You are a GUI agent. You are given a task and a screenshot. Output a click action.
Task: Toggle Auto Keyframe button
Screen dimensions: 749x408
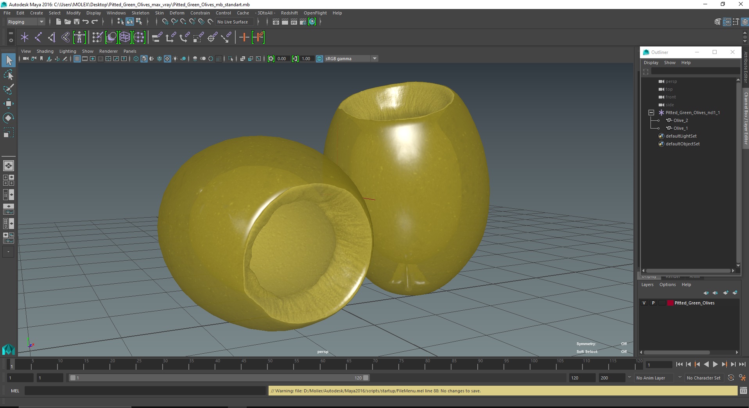pyautogui.click(x=731, y=378)
